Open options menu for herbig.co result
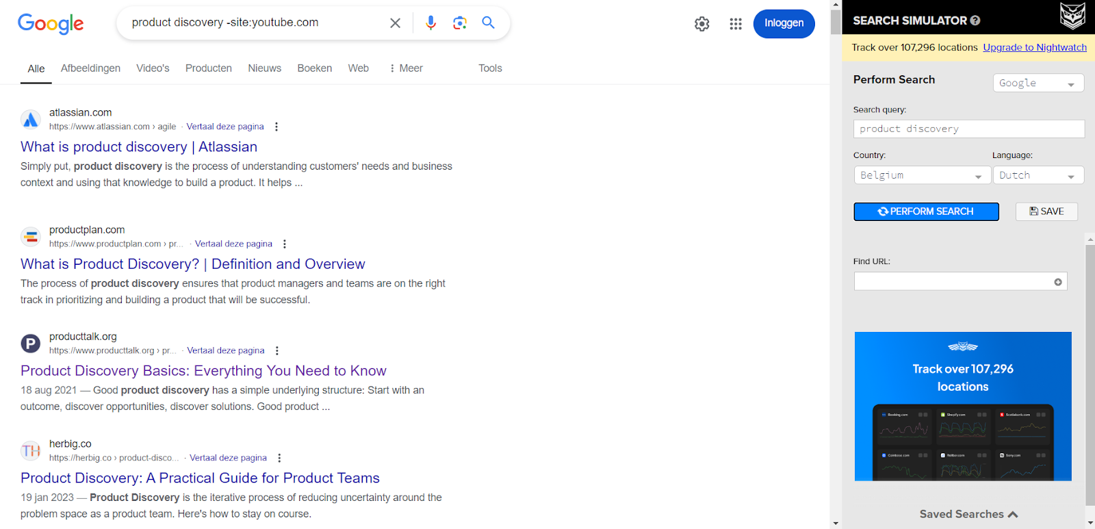 279,458
